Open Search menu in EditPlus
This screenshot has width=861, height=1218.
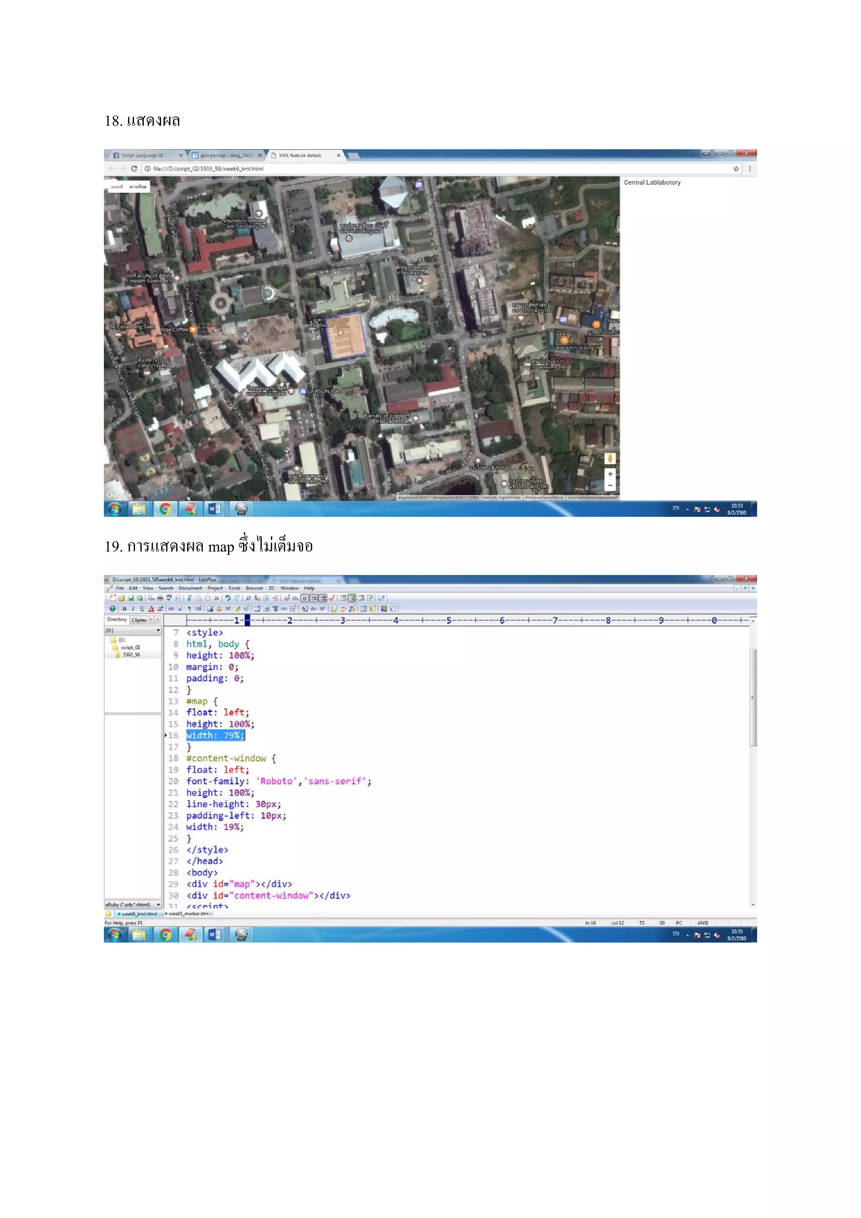pos(166,588)
